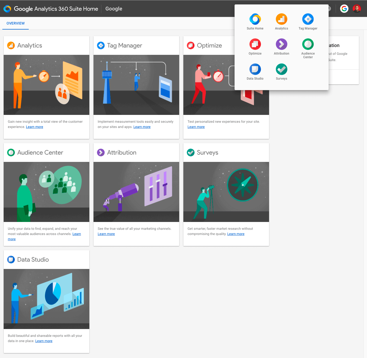
Task: Click the Analytics 360 Suite logo in the header
Action: 7,9
